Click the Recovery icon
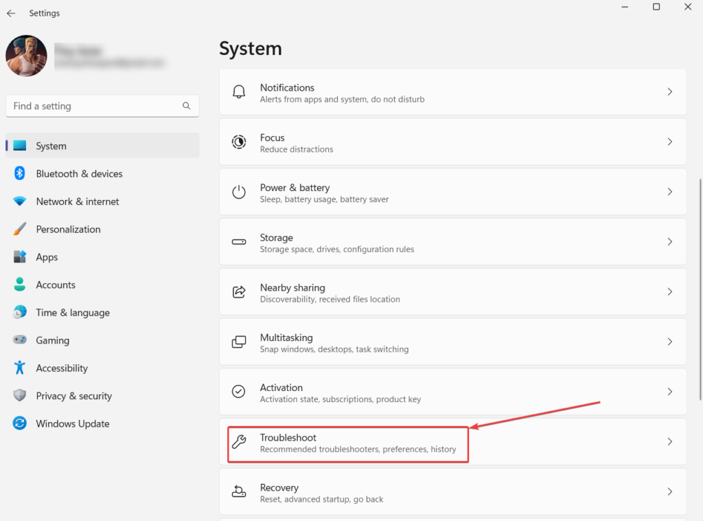 coord(239,492)
